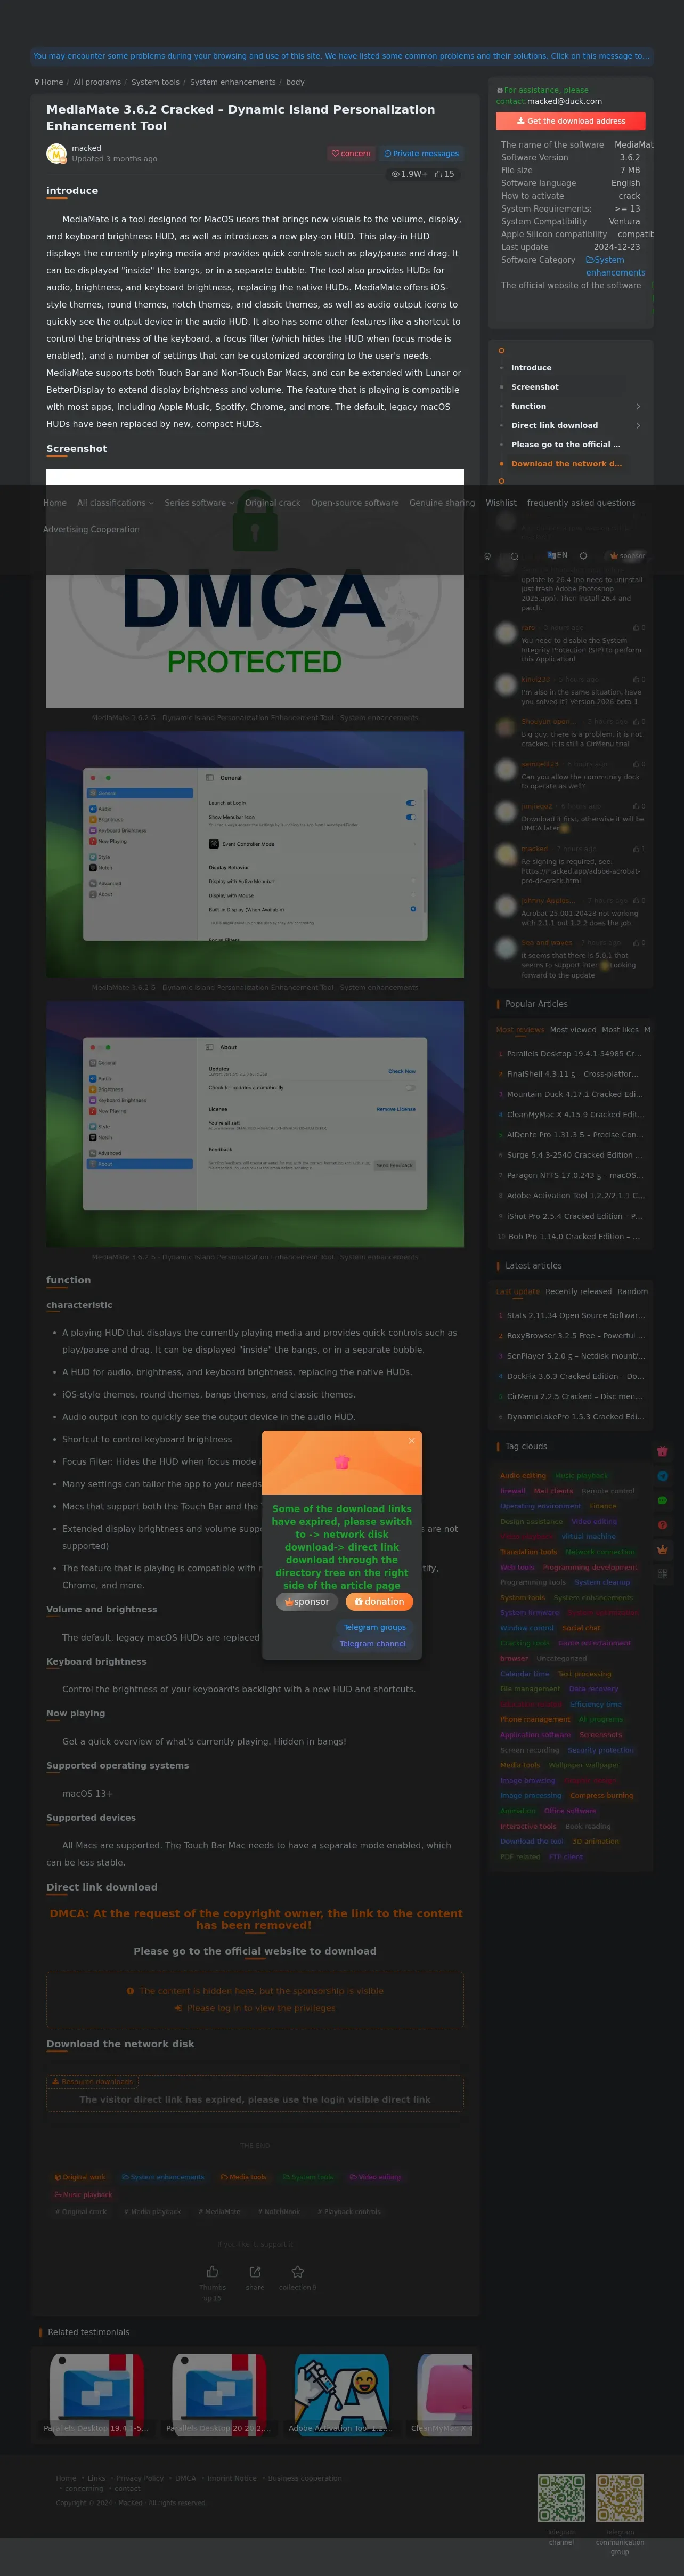This screenshot has width=684, height=2576.
Task: Switch to Random tab in Latest articles
Action: tap(632, 1291)
